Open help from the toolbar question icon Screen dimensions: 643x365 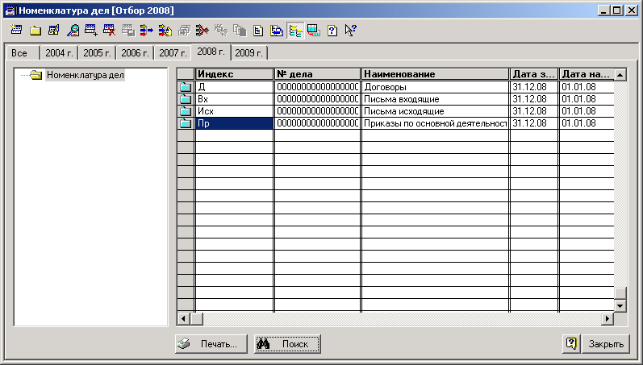point(332,31)
